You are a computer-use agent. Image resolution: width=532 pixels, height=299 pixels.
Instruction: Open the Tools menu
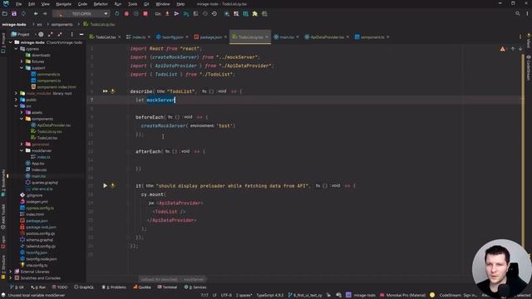[x=133, y=4]
